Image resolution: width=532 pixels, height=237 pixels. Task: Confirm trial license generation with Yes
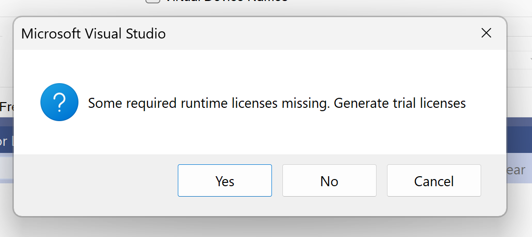click(224, 180)
